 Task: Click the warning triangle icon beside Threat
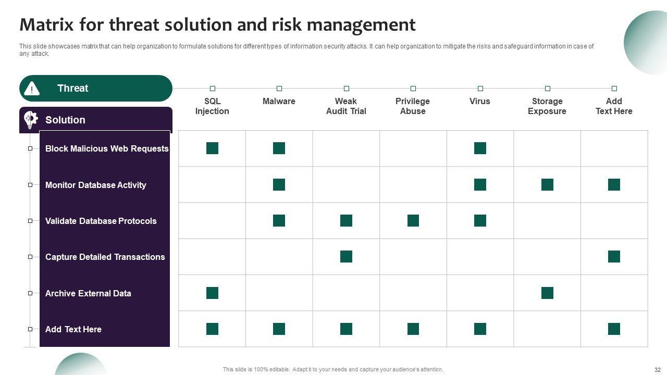(x=32, y=89)
